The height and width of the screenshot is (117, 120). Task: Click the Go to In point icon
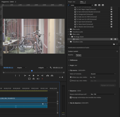(x=25, y=75)
